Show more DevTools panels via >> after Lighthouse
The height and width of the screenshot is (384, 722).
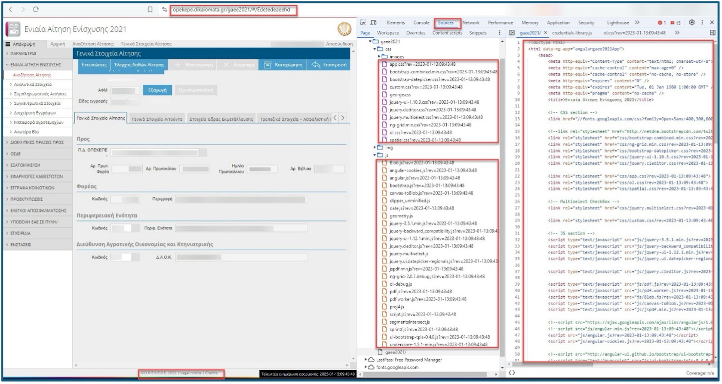pyautogui.click(x=636, y=23)
